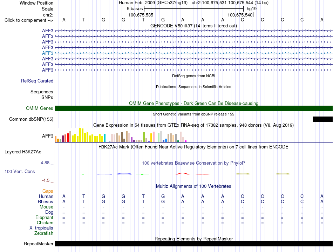Viewport: 333px width, 252px height.
Task: Open the OMIM Gene Phenotypes track title
Action: click(x=193, y=103)
